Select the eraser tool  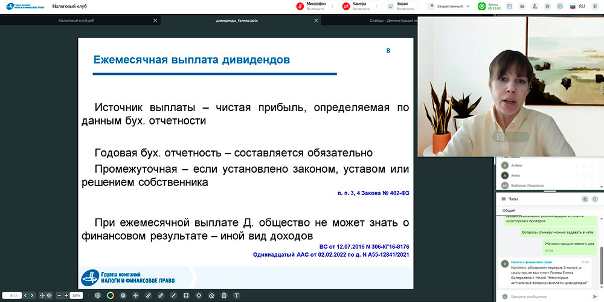click(x=211, y=295)
